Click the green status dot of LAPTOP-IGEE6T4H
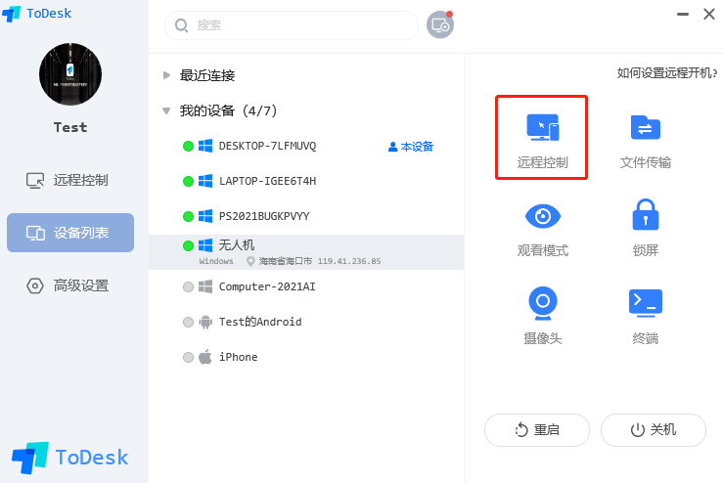Screen dimensions: 723x483 [x=188, y=181]
